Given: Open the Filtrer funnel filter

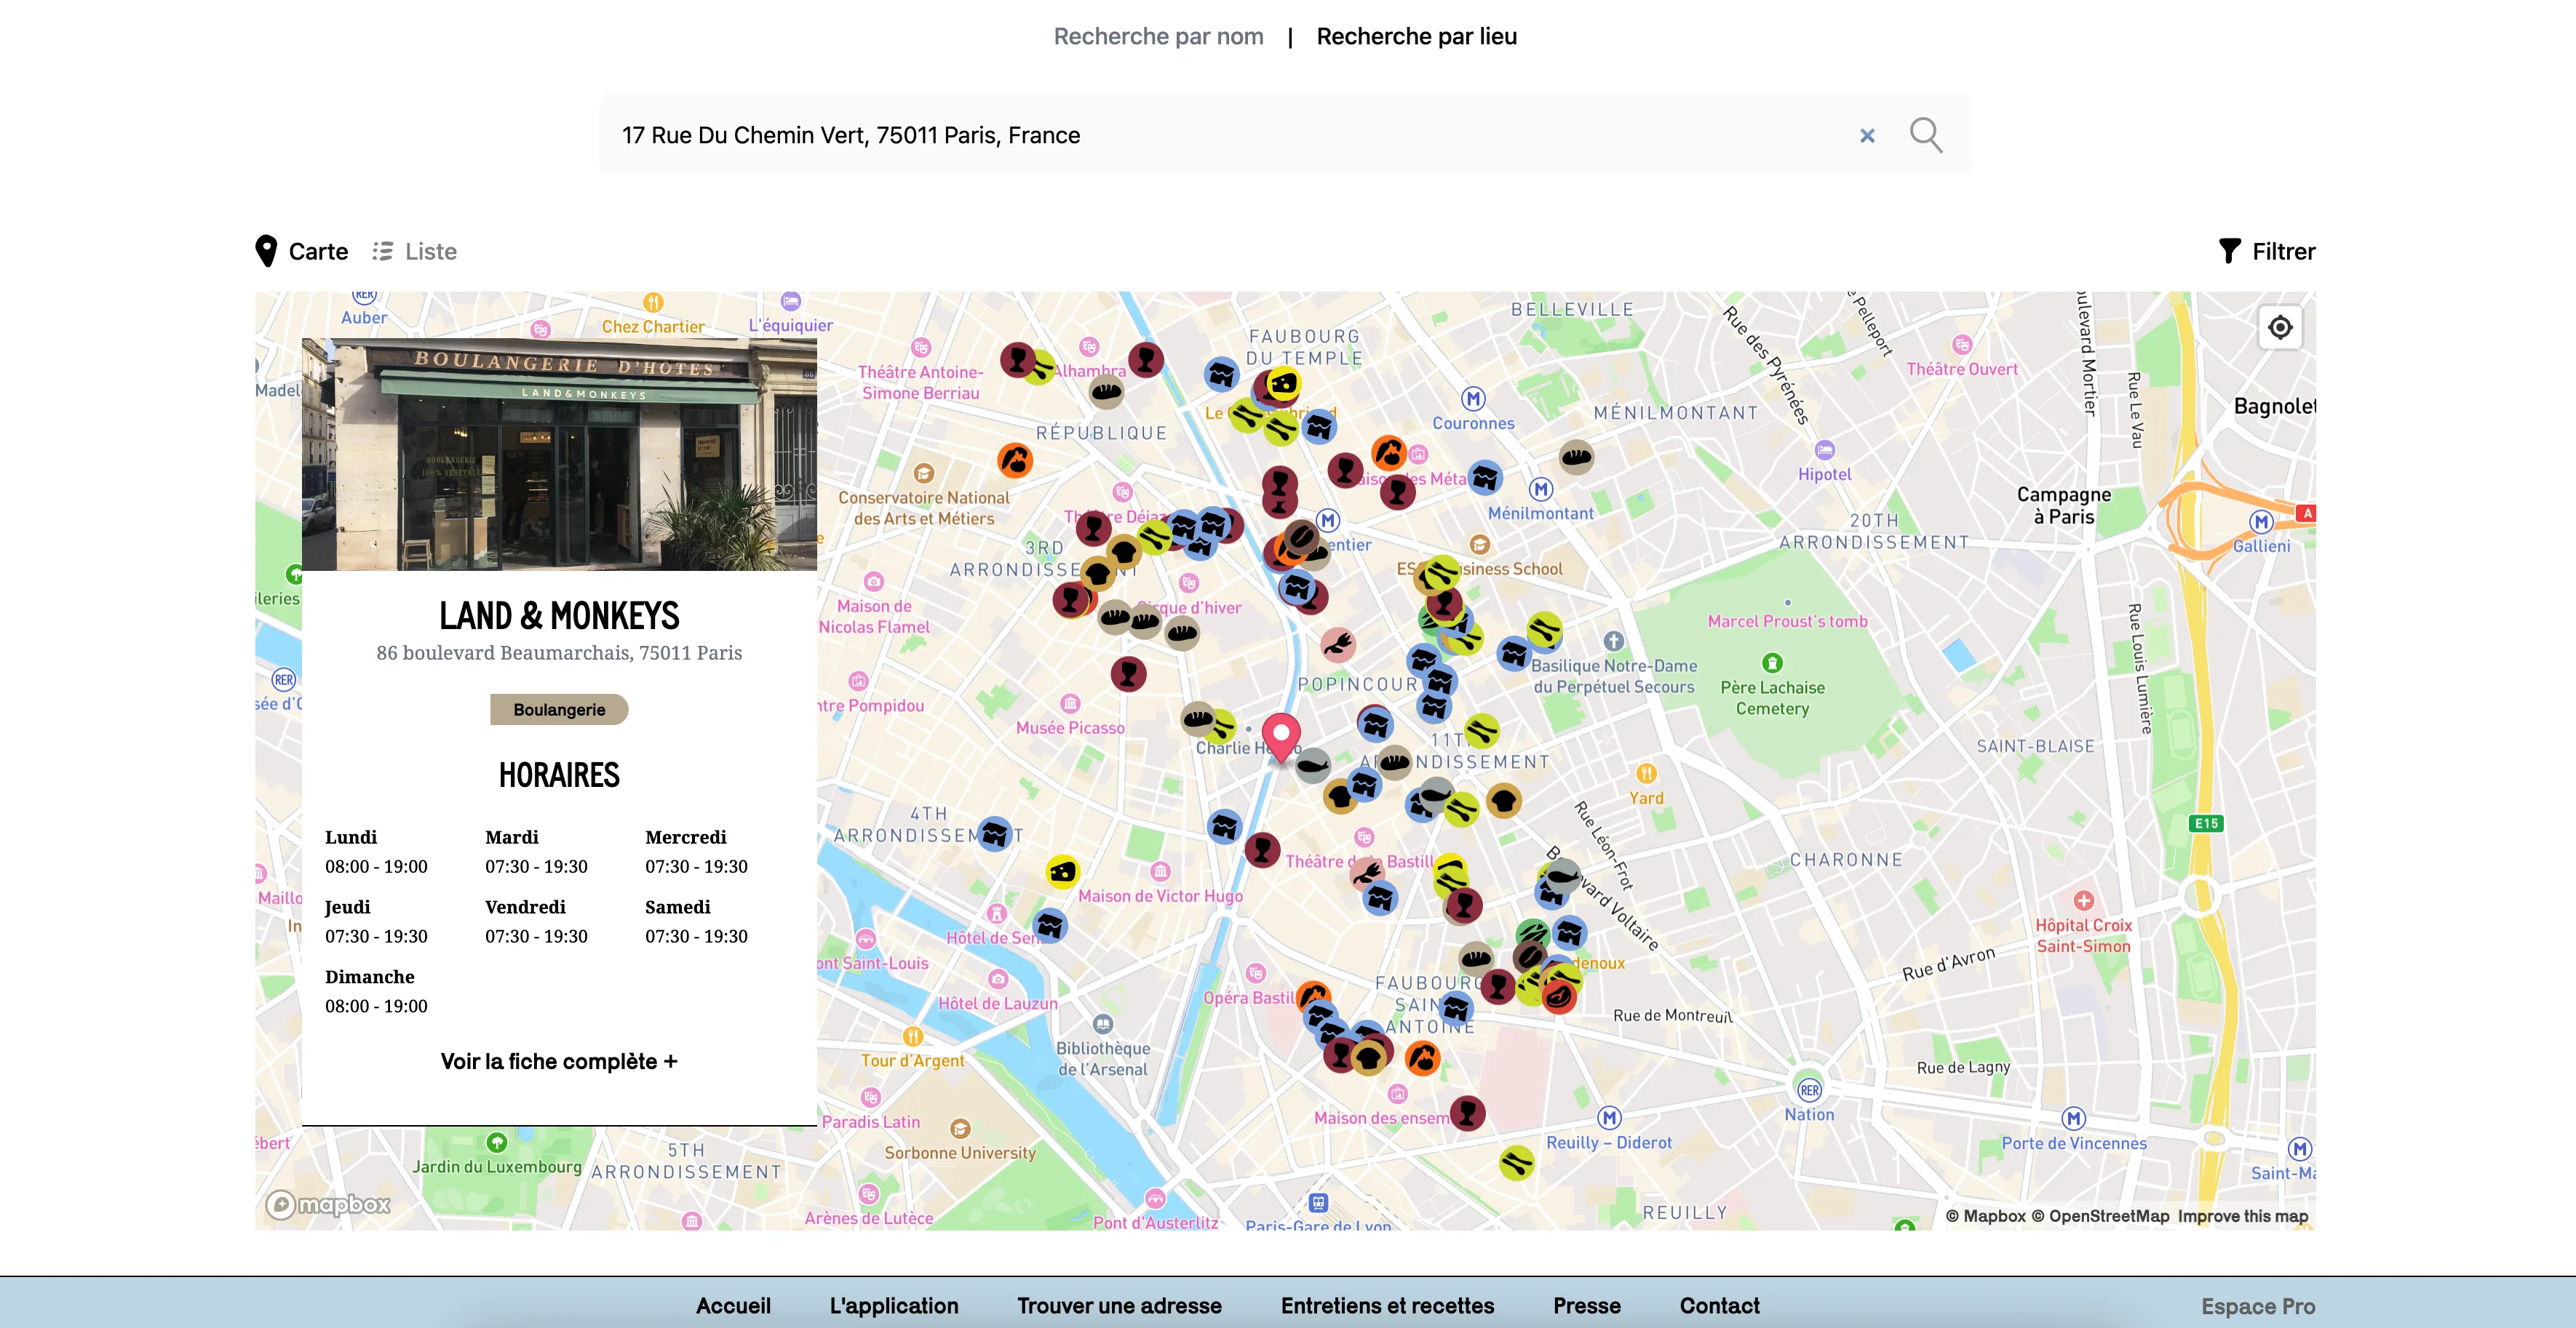Looking at the screenshot, I should click(2266, 252).
